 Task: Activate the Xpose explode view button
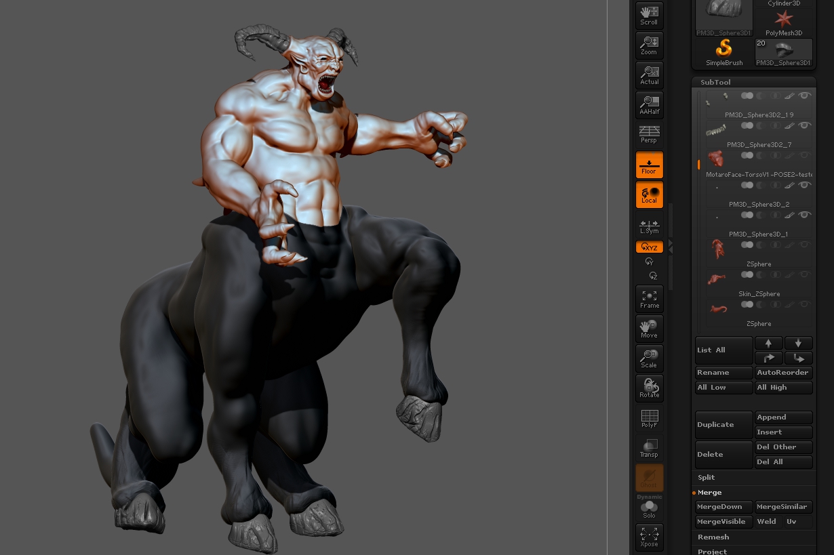click(x=649, y=537)
